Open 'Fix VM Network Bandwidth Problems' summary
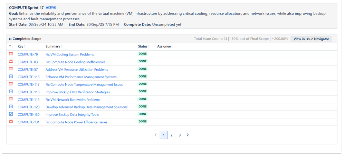Screen dimensions: 345x154 [x=73, y=100]
